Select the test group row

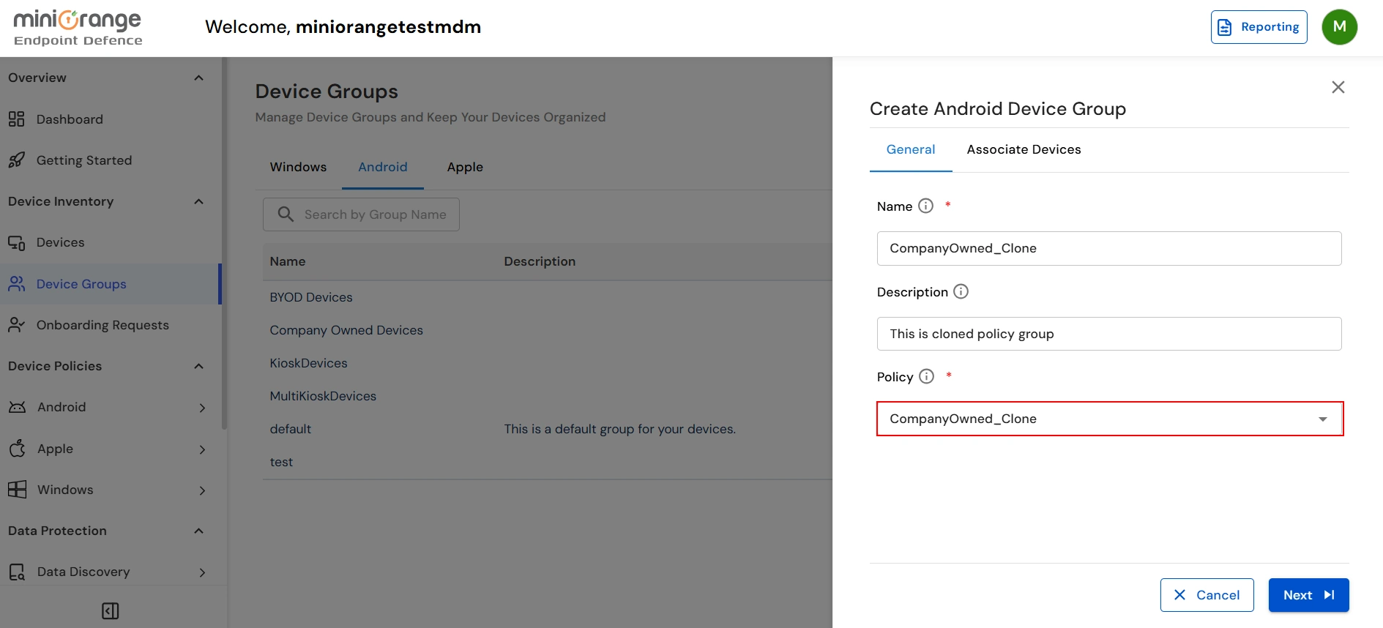(547, 462)
